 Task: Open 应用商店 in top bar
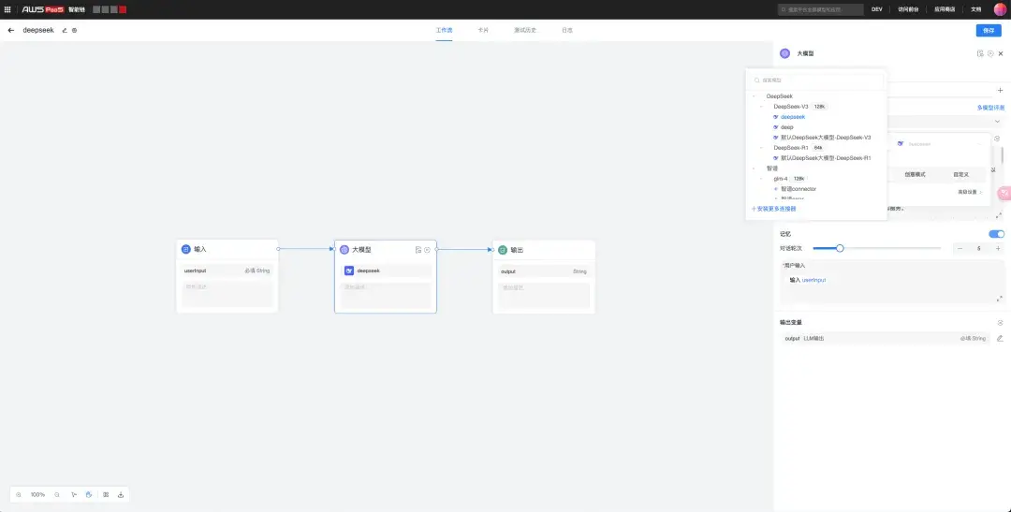[944, 9]
